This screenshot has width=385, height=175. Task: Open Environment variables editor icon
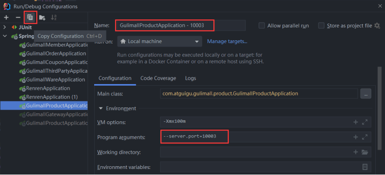click(365, 167)
